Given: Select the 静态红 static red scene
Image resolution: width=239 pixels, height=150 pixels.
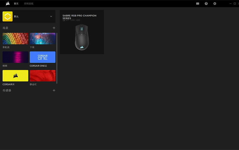Looking at the screenshot, I should click(42, 76).
